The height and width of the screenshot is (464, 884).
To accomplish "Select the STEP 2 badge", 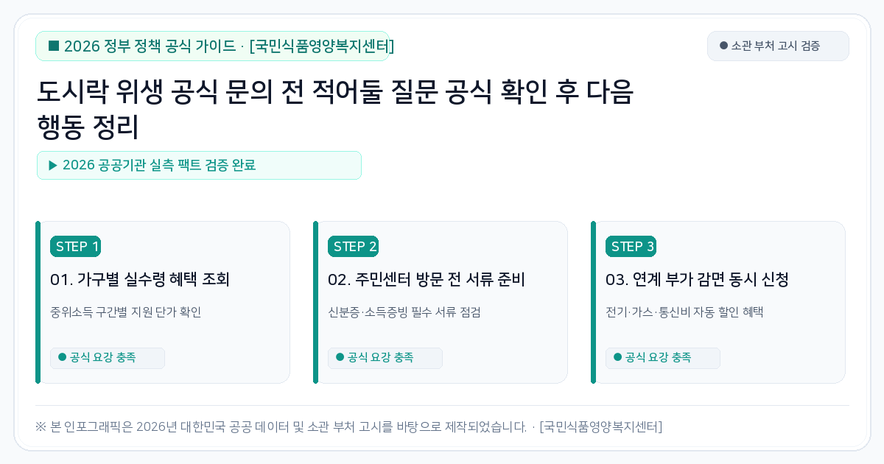I will (353, 247).
